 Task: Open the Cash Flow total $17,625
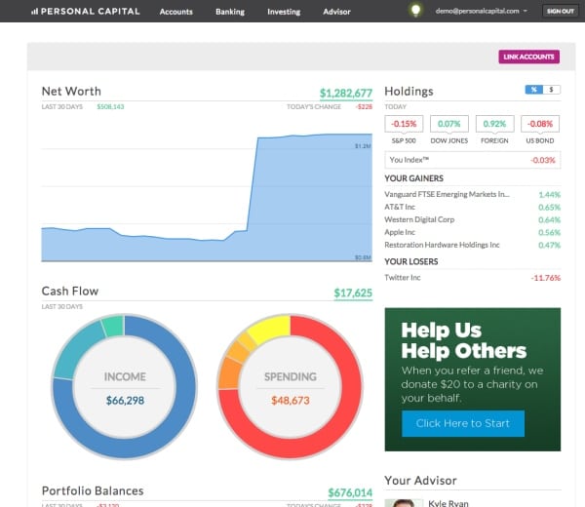[x=353, y=292]
